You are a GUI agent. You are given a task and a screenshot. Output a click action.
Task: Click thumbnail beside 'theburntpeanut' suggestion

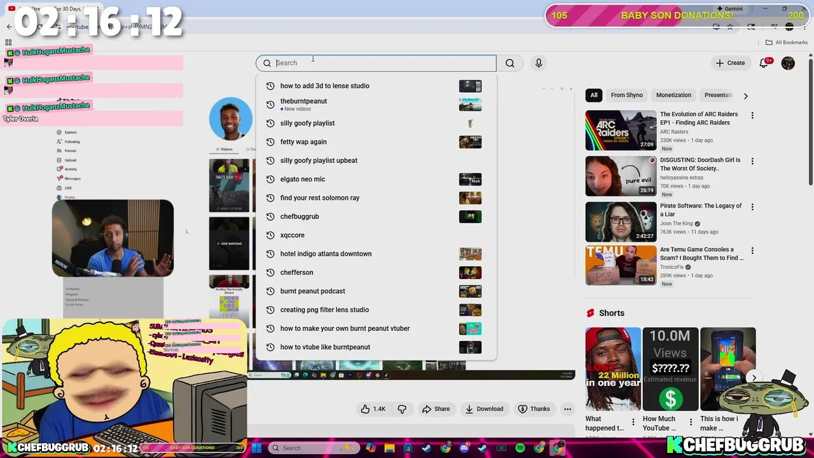click(x=470, y=104)
